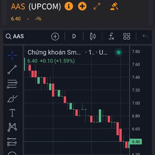Select the brush drawing tool
This screenshot has height=155, width=155.
click(12, 99)
